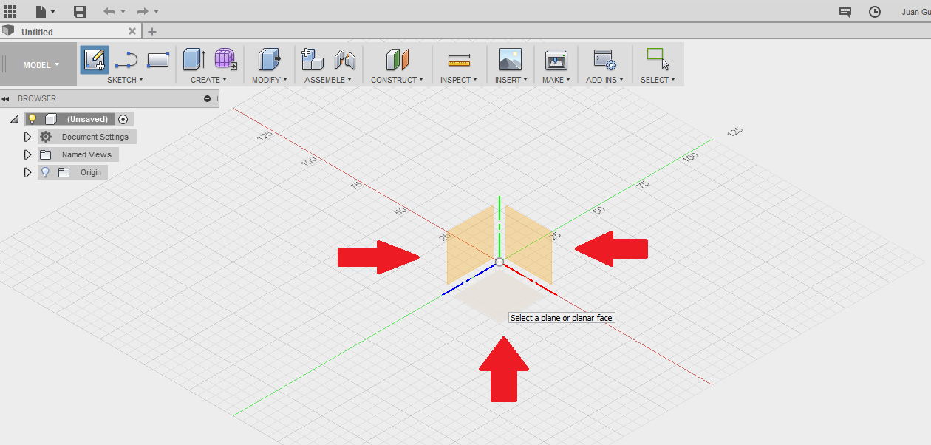Click the Undo arrow

pyautogui.click(x=109, y=11)
